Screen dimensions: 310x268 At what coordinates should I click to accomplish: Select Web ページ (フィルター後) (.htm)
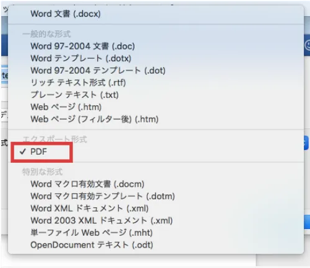[x=95, y=119]
